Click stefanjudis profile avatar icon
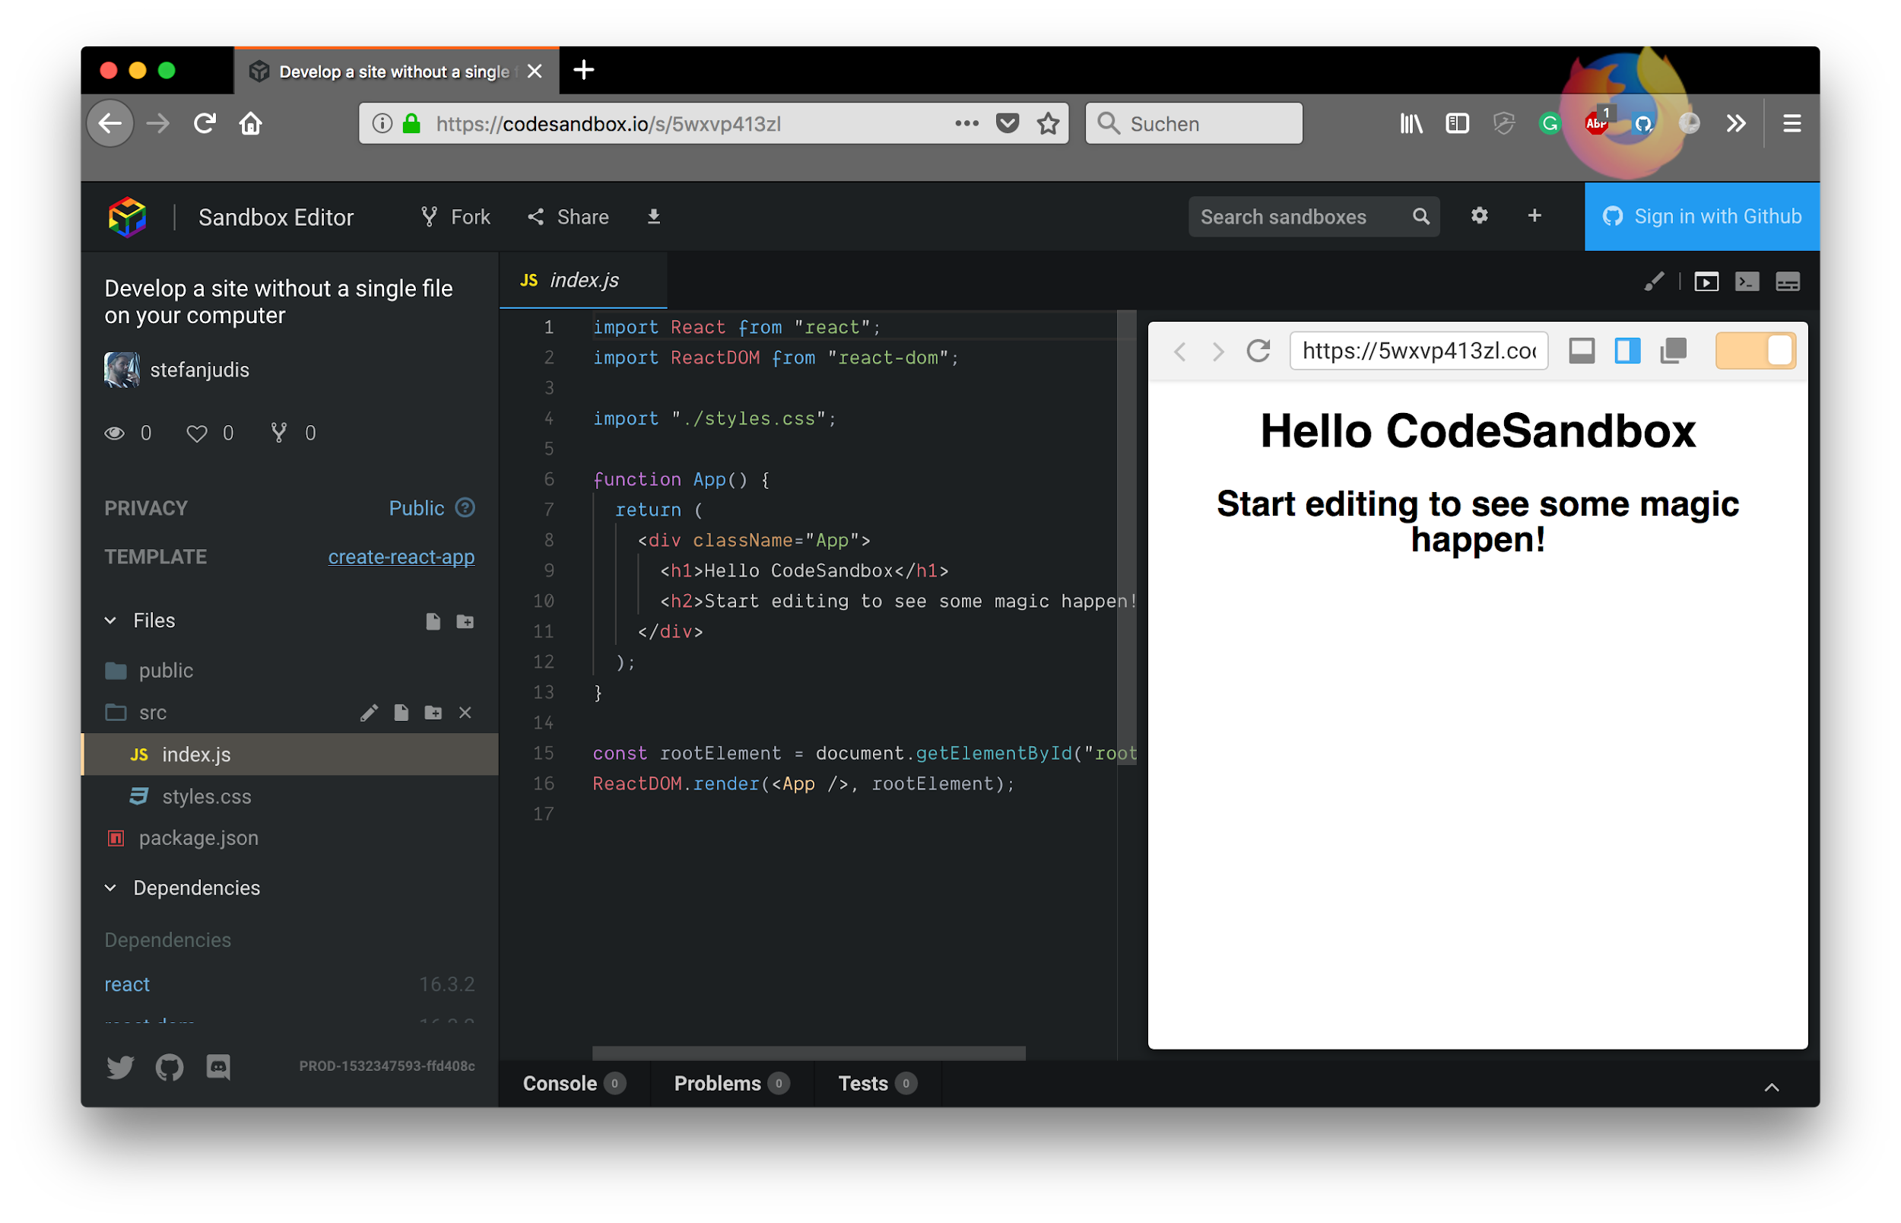 121,369
